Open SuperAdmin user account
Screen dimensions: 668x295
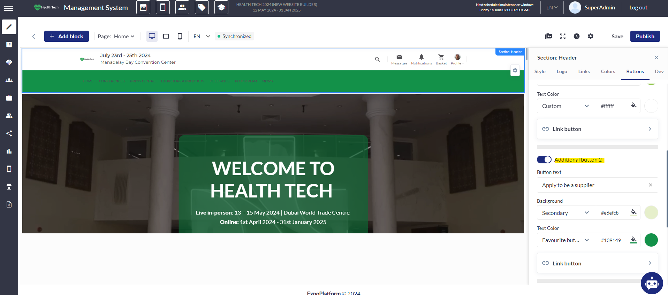[x=592, y=7]
